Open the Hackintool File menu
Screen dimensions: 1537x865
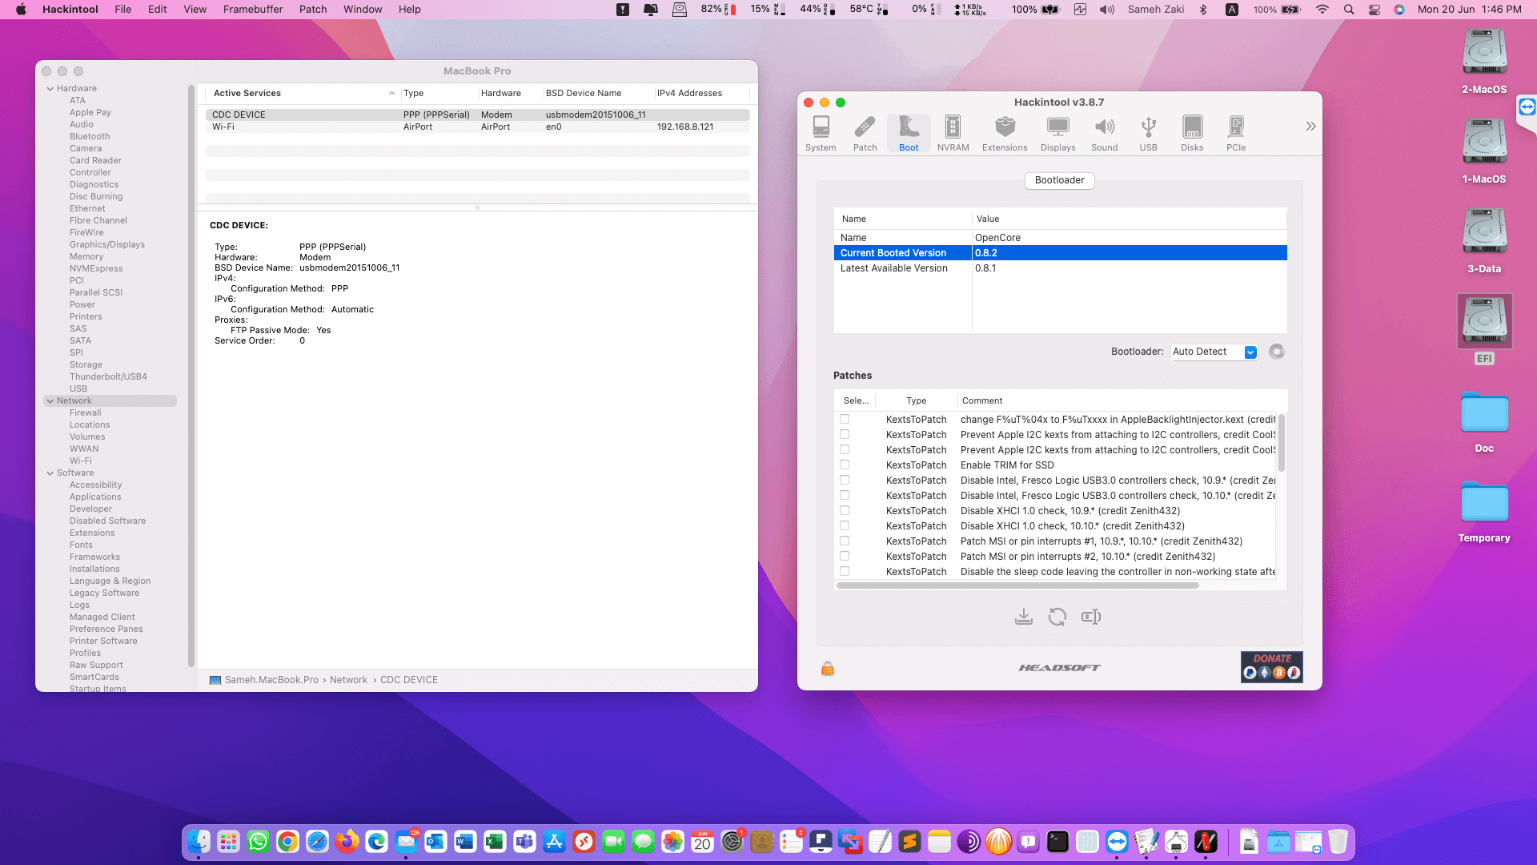pos(123,10)
